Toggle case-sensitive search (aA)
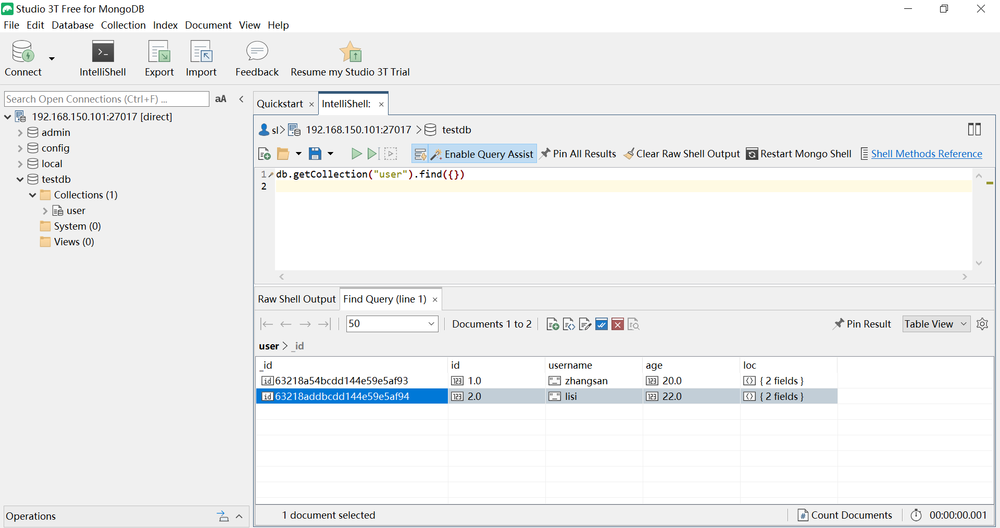 (x=221, y=99)
